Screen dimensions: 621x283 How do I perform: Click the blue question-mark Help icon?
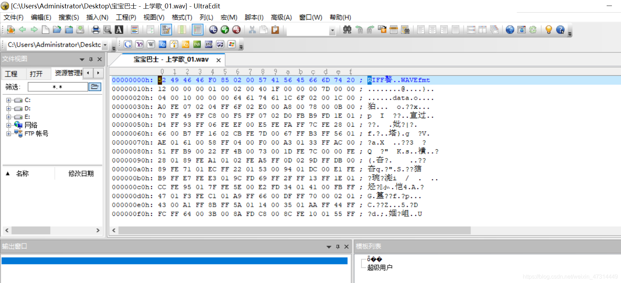pyautogui.click(x=560, y=30)
